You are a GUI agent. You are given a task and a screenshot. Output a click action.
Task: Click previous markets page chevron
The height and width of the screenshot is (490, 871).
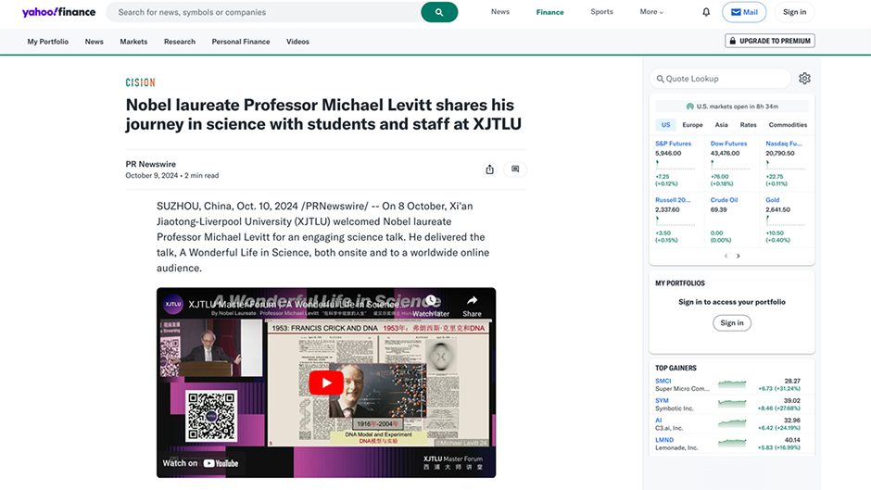pyautogui.click(x=726, y=256)
